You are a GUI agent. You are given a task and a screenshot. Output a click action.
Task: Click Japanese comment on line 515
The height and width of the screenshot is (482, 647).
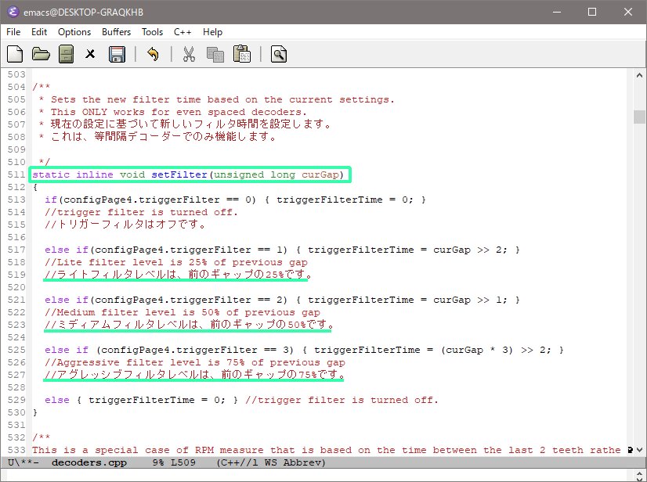pyautogui.click(x=125, y=225)
